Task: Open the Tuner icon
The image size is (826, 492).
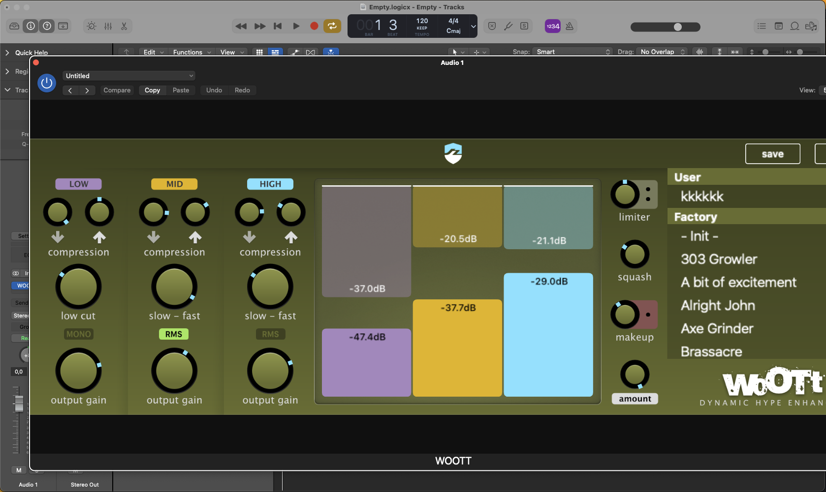Action: click(508, 26)
